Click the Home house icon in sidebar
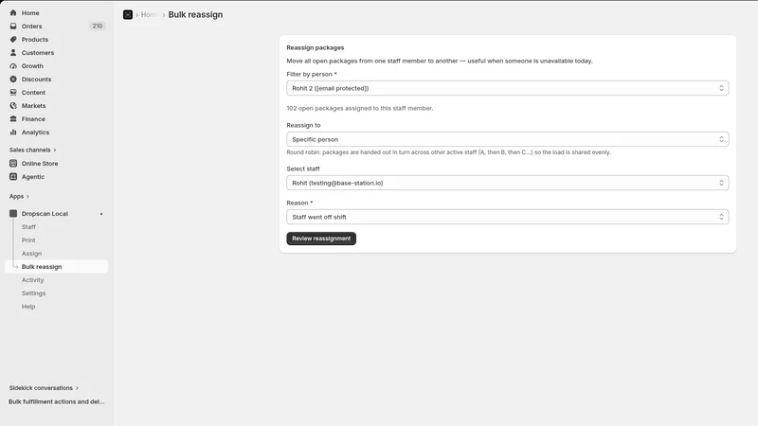The width and height of the screenshot is (758, 426). pyautogui.click(x=13, y=13)
